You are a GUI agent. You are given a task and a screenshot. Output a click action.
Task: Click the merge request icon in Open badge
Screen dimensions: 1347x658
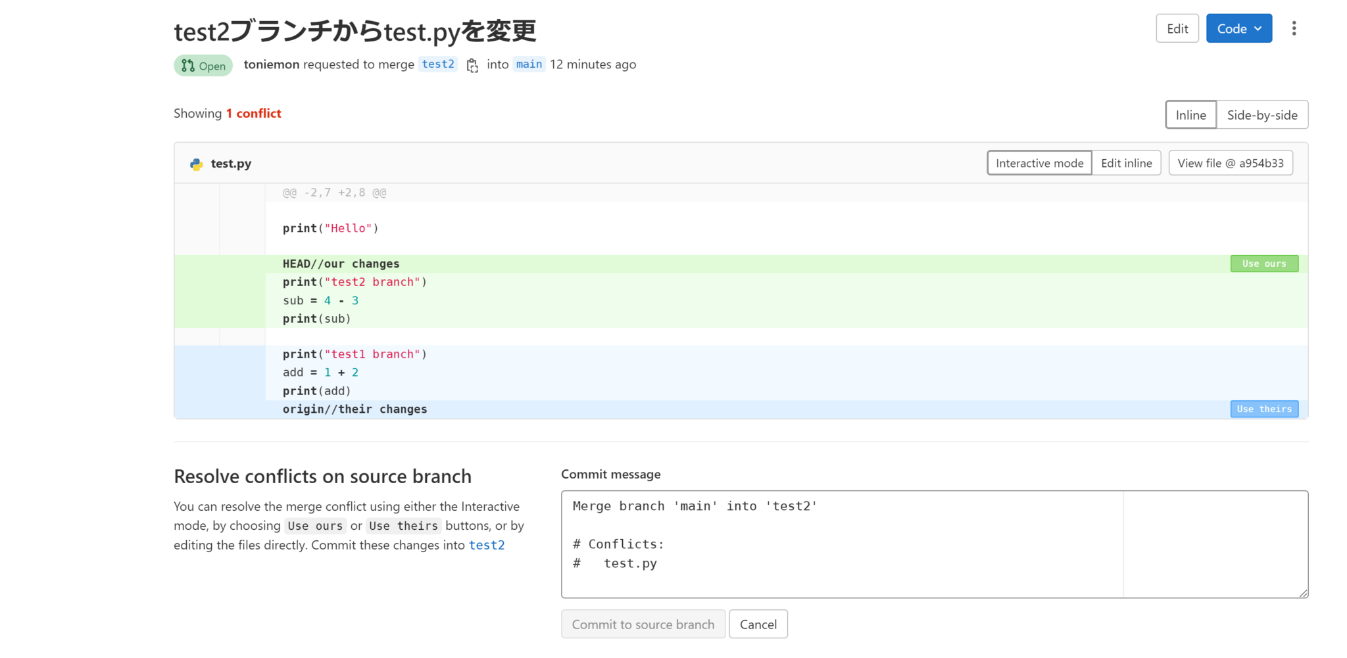pos(187,65)
